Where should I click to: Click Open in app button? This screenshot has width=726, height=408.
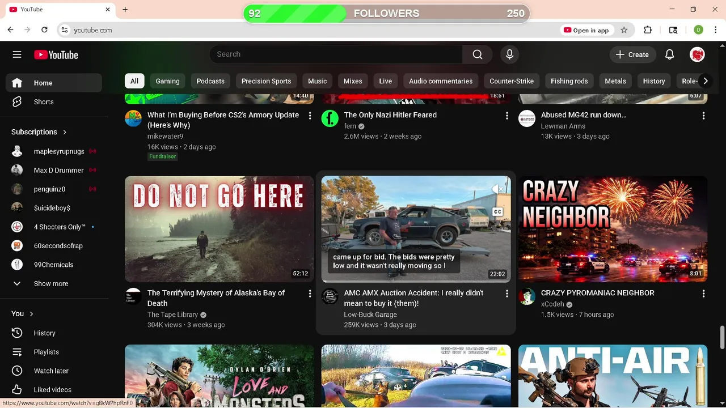[x=586, y=30]
